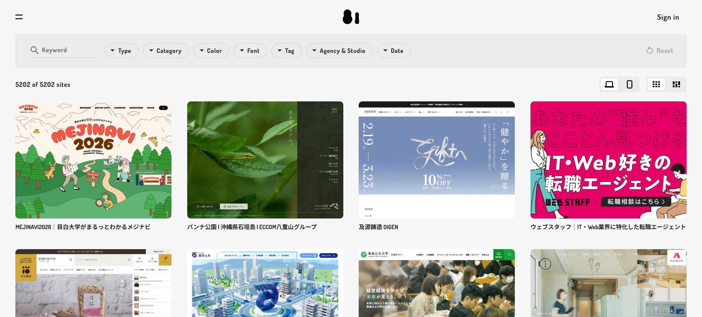Image resolution: width=702 pixels, height=317 pixels.
Task: Expand the Agency & Studio filter
Action: pos(339,51)
